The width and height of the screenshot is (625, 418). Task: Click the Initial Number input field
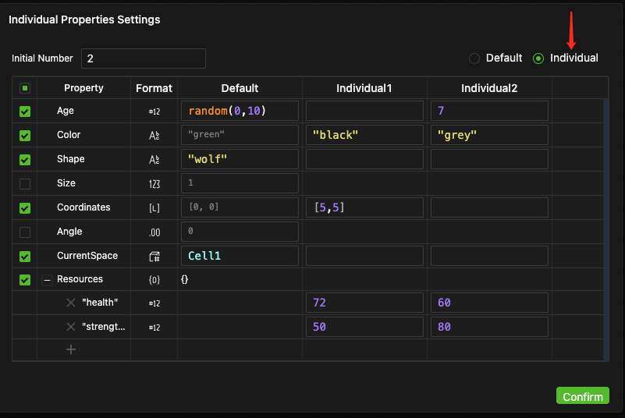(144, 58)
